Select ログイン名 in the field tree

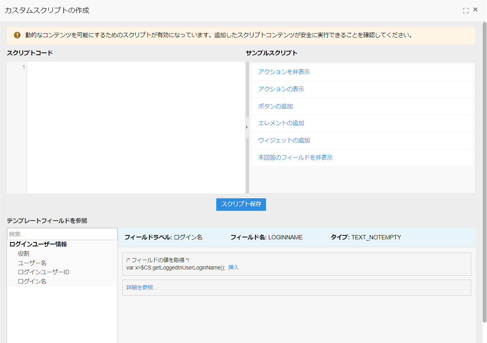32,282
